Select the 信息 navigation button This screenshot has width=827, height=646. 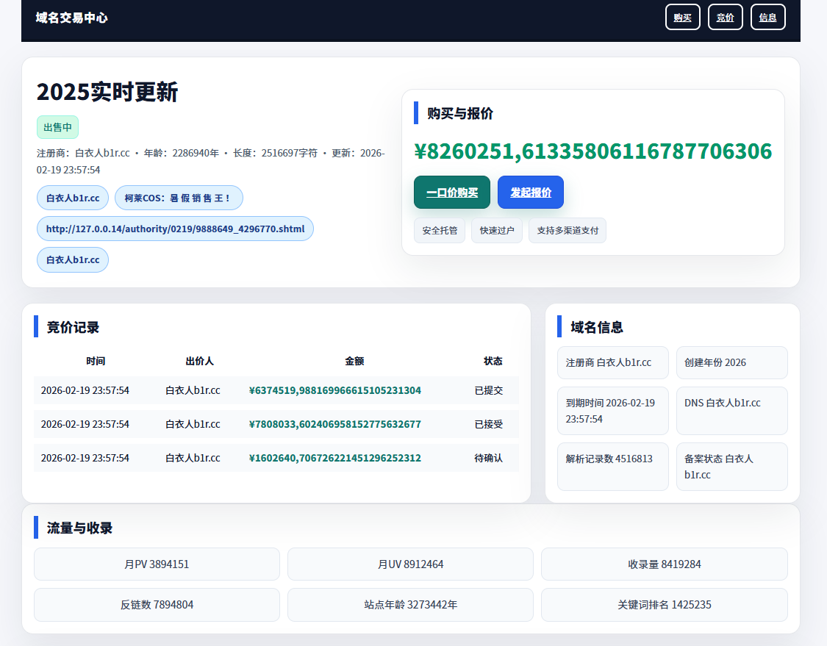coord(767,18)
